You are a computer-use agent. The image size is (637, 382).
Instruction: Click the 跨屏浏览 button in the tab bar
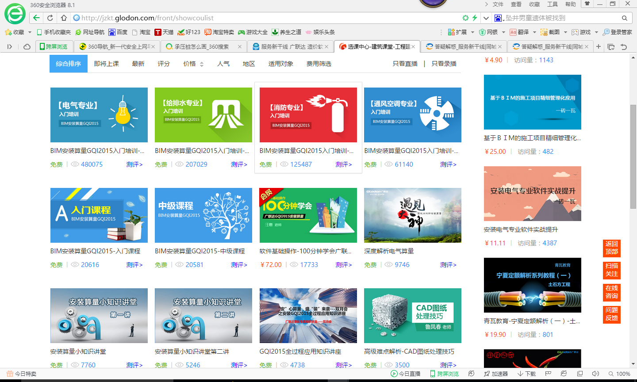[x=54, y=46]
